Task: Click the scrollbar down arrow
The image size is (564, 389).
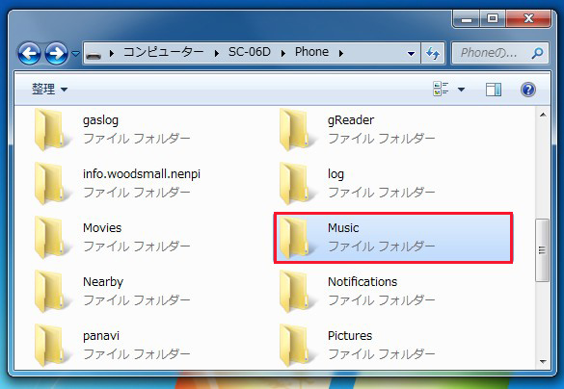Action: (543, 362)
